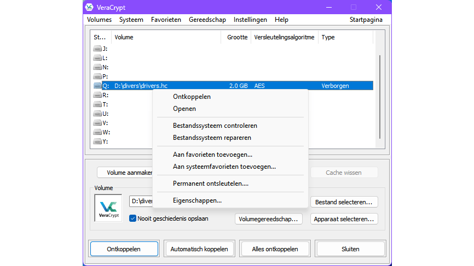This screenshot has width=474, height=266.
Task: Click the P: drive icon
Action: [x=97, y=76]
